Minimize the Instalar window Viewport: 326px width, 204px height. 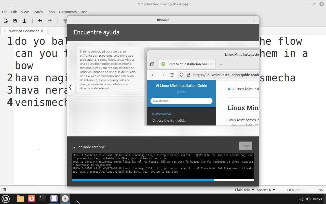[254, 20]
